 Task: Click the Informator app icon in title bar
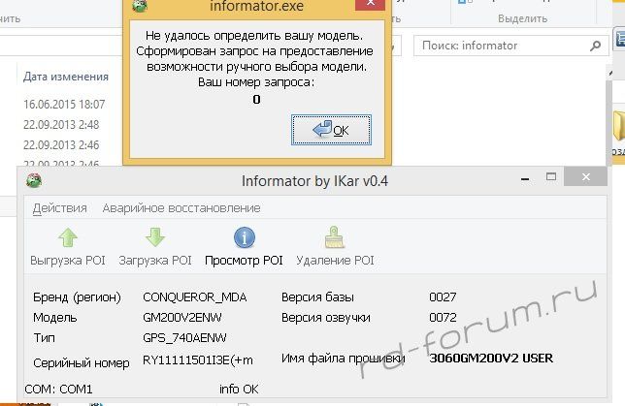(34, 181)
